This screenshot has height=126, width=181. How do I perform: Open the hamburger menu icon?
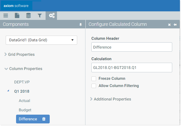(6, 15)
